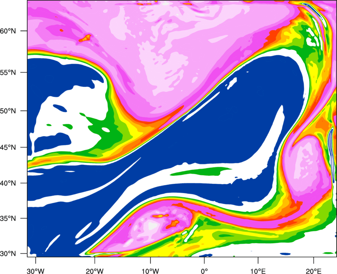This screenshot has width=337, height=274.
Task: Click the 20°W longitude label
Action: (x=95, y=271)
